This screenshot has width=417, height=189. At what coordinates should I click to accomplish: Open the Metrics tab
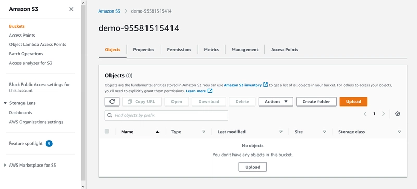[x=212, y=50]
